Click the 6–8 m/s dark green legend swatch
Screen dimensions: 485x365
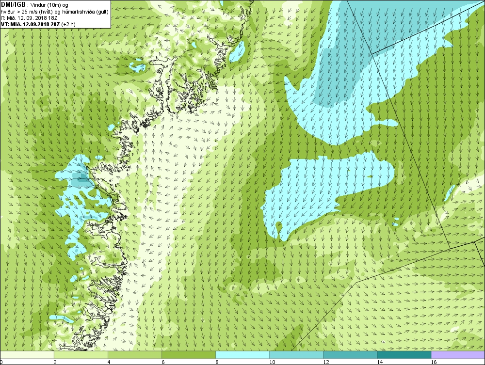[189, 354]
